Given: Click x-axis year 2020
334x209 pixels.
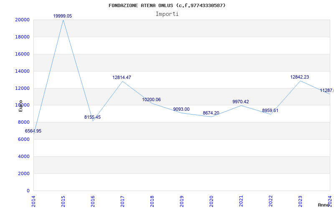Looking at the screenshot, I should click(211, 201).
